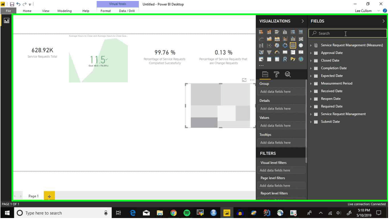Select the Table visual

point(269,59)
